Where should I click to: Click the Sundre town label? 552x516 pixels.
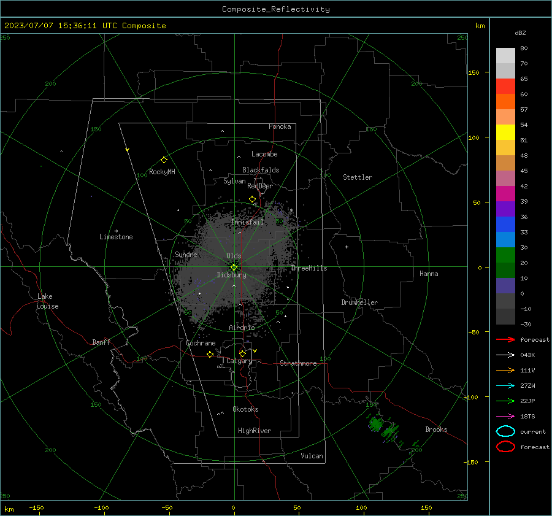pyautogui.click(x=186, y=254)
